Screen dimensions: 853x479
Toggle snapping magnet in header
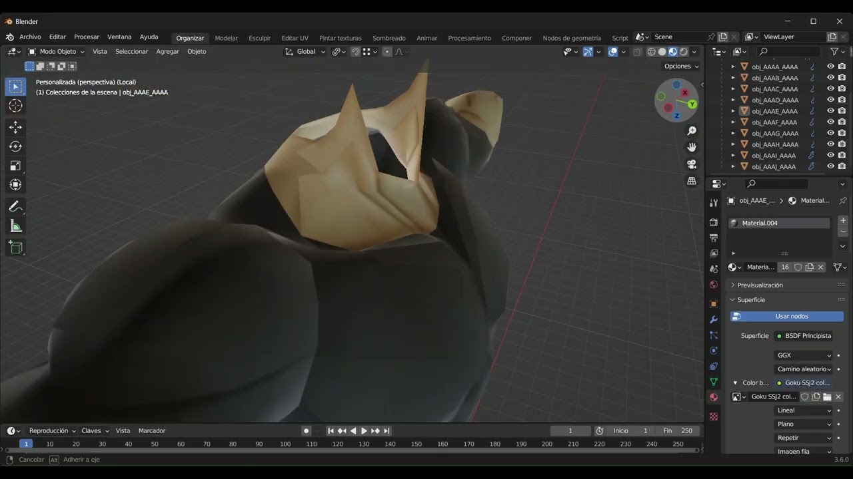tap(356, 52)
